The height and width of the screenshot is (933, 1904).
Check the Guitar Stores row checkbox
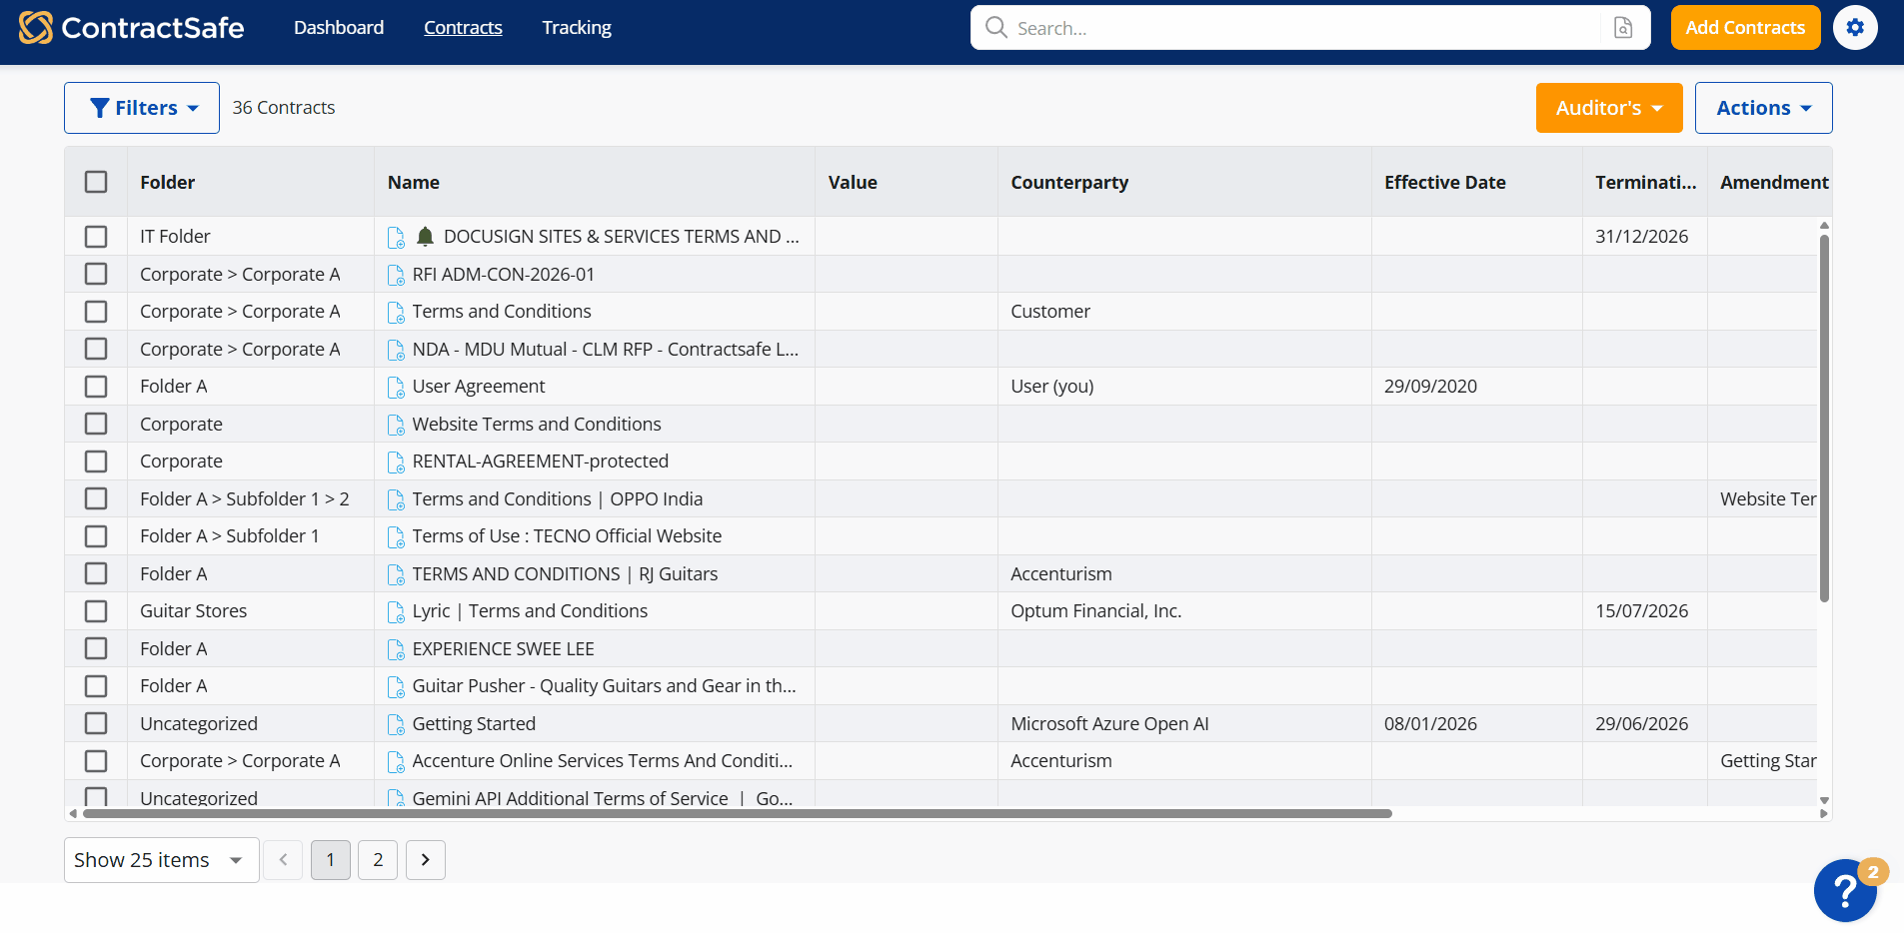pos(96,611)
